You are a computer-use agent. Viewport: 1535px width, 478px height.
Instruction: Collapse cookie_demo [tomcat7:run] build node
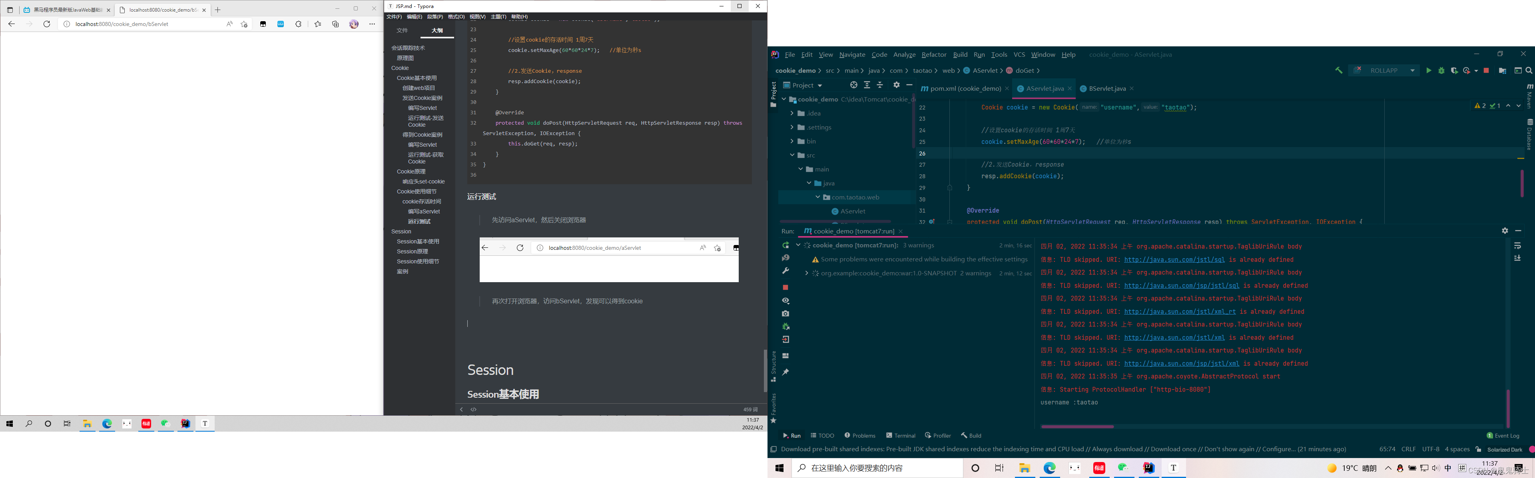[x=798, y=245]
